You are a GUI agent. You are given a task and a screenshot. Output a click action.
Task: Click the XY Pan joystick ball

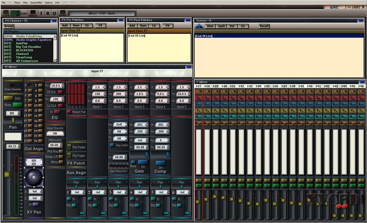(34, 178)
